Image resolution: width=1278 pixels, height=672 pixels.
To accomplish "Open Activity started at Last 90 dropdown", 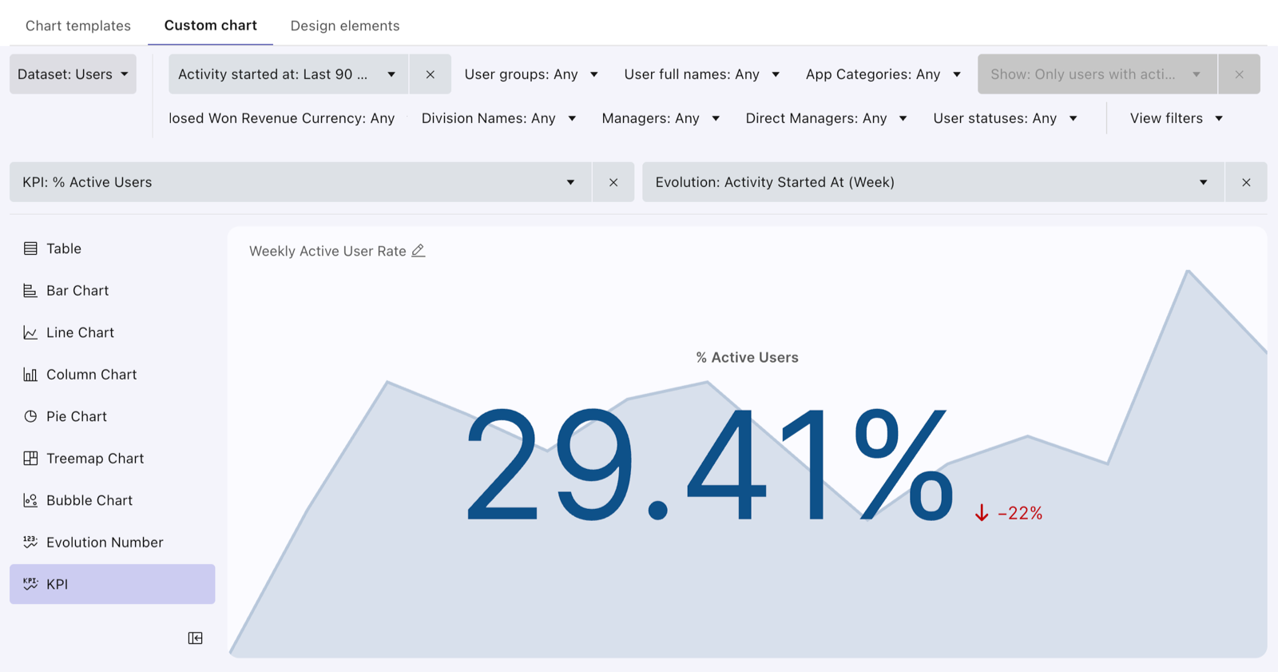I will click(x=288, y=74).
